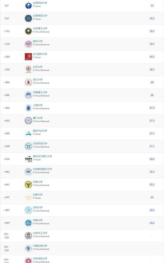Open the 南开大学 link
The height and width of the screenshot is (263, 164).
(38, 41)
